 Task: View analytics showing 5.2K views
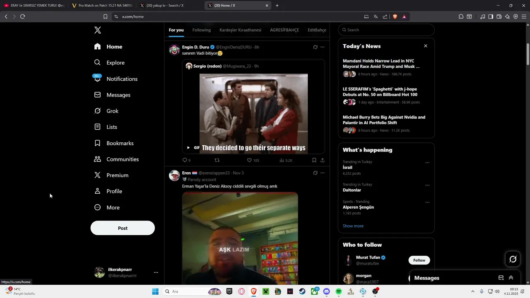[286, 160]
